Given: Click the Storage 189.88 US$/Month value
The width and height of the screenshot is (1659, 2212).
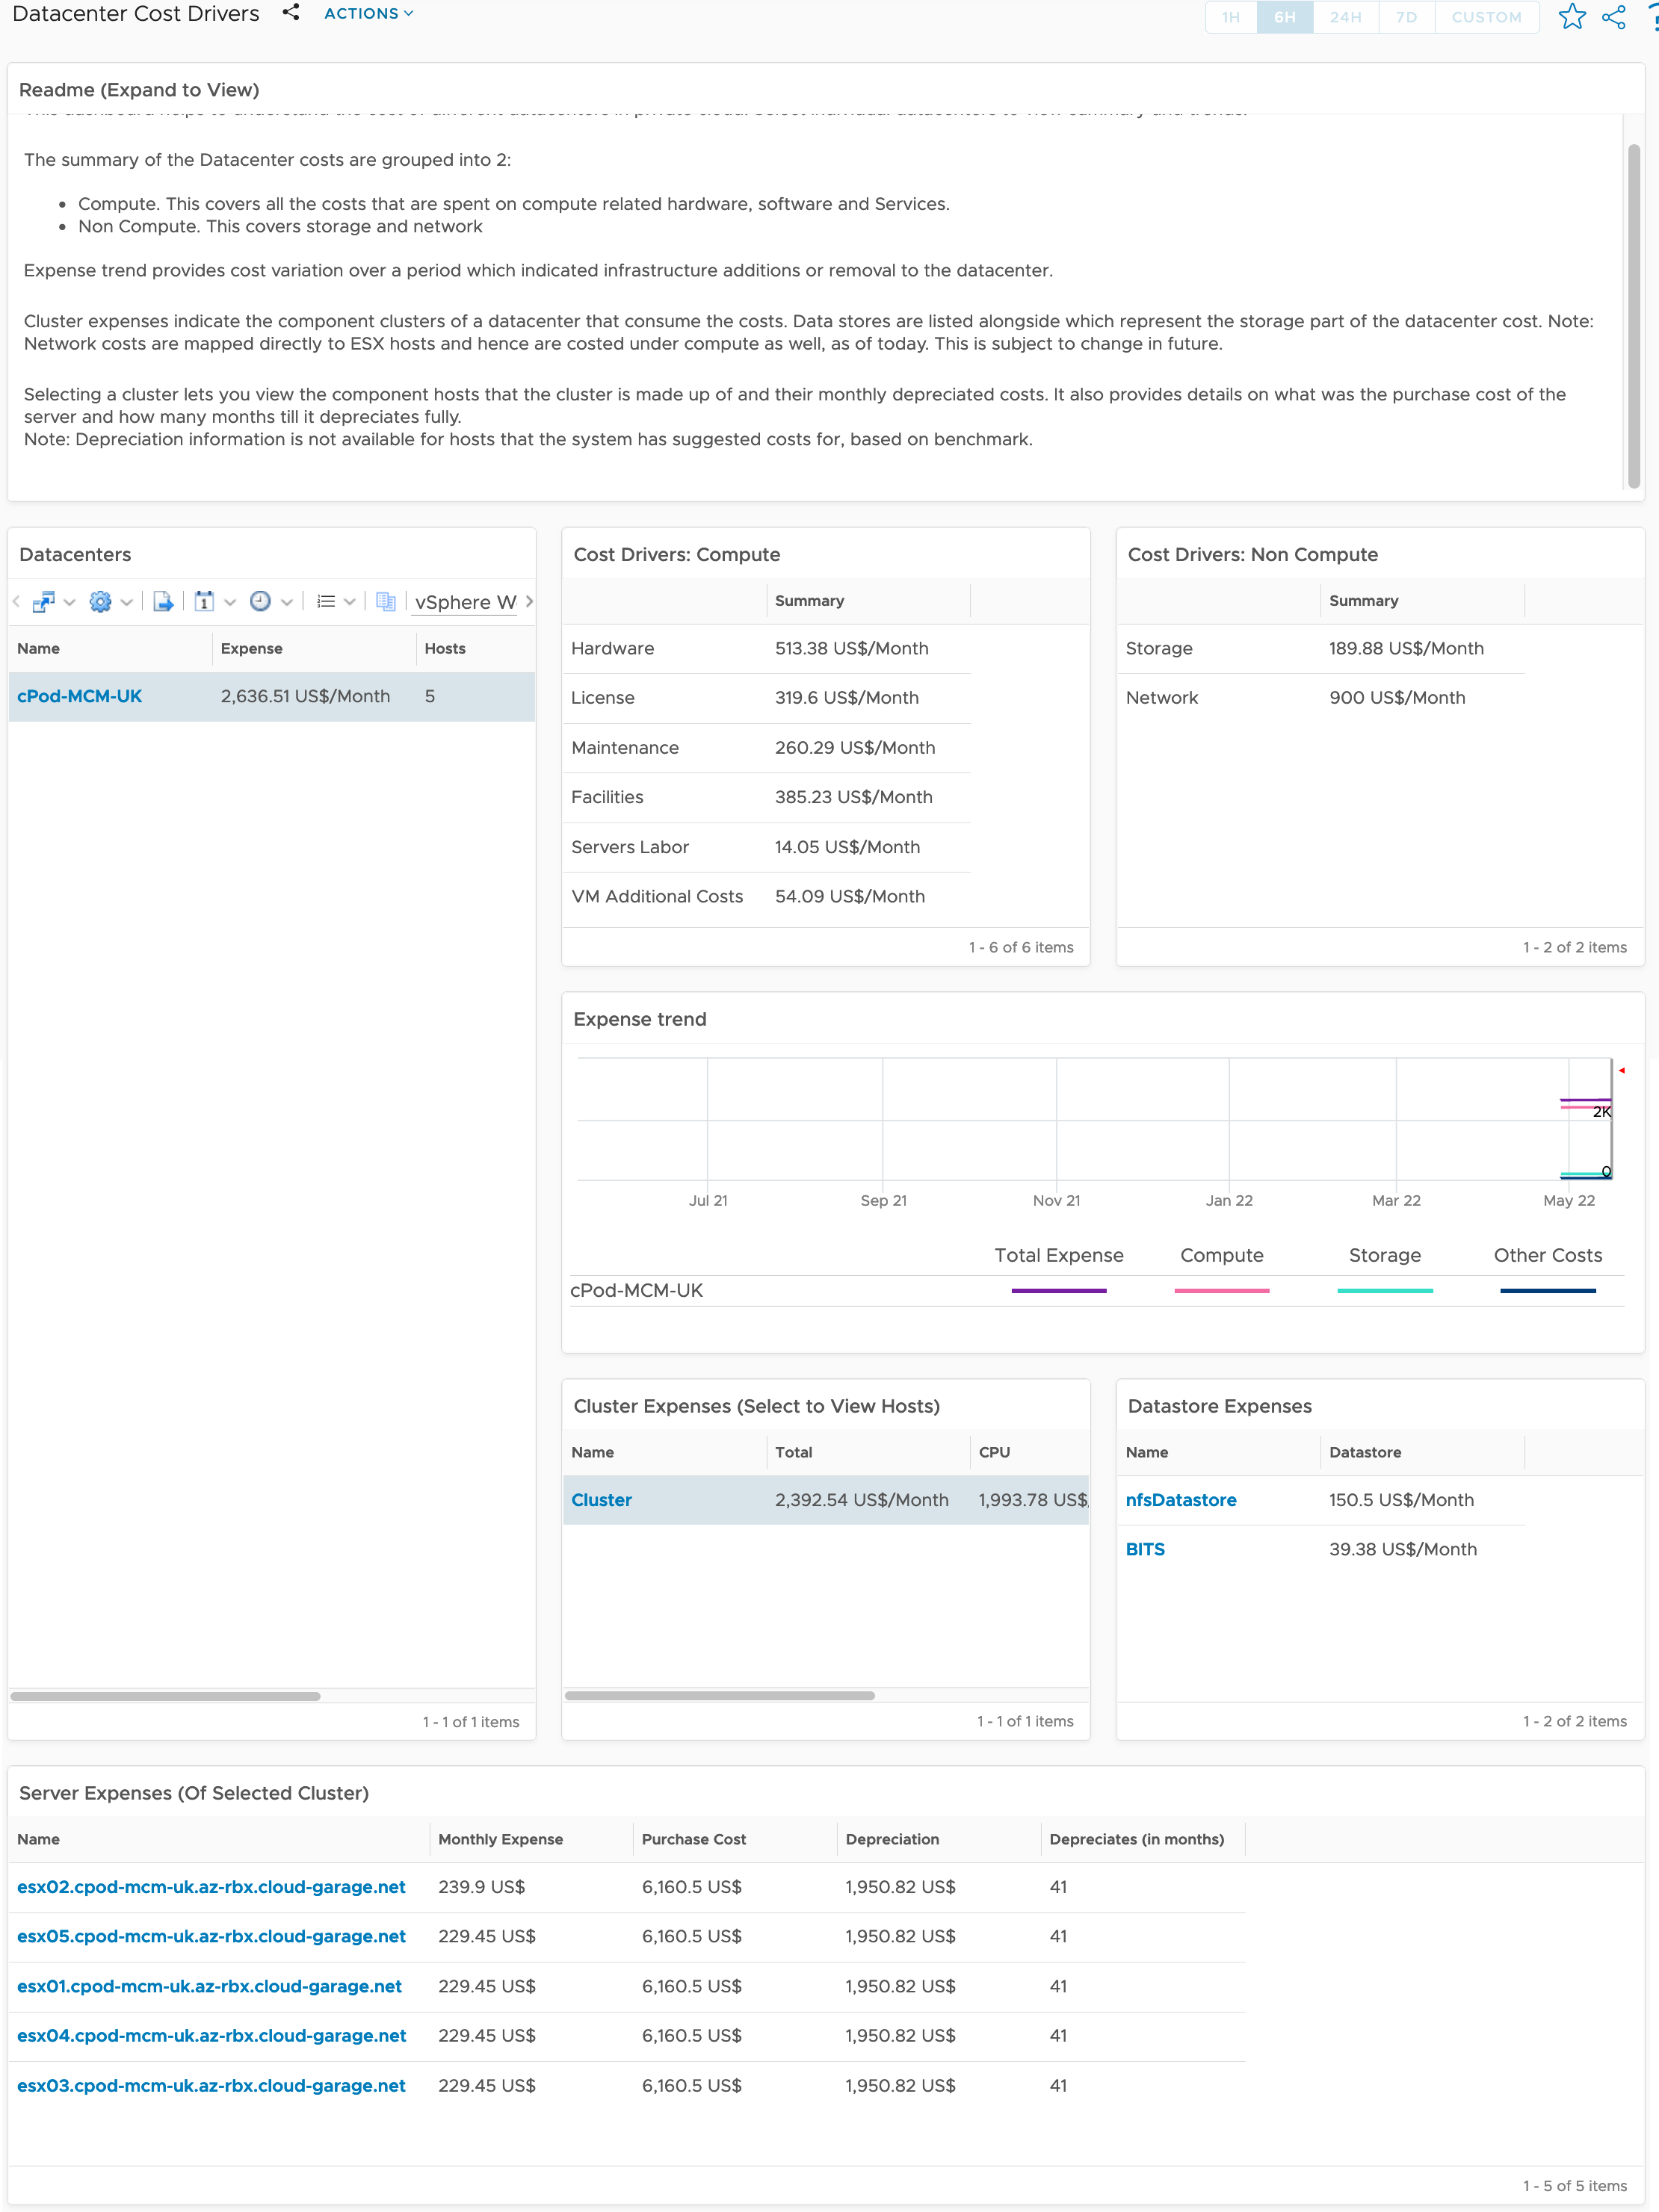Looking at the screenshot, I should [1406, 648].
